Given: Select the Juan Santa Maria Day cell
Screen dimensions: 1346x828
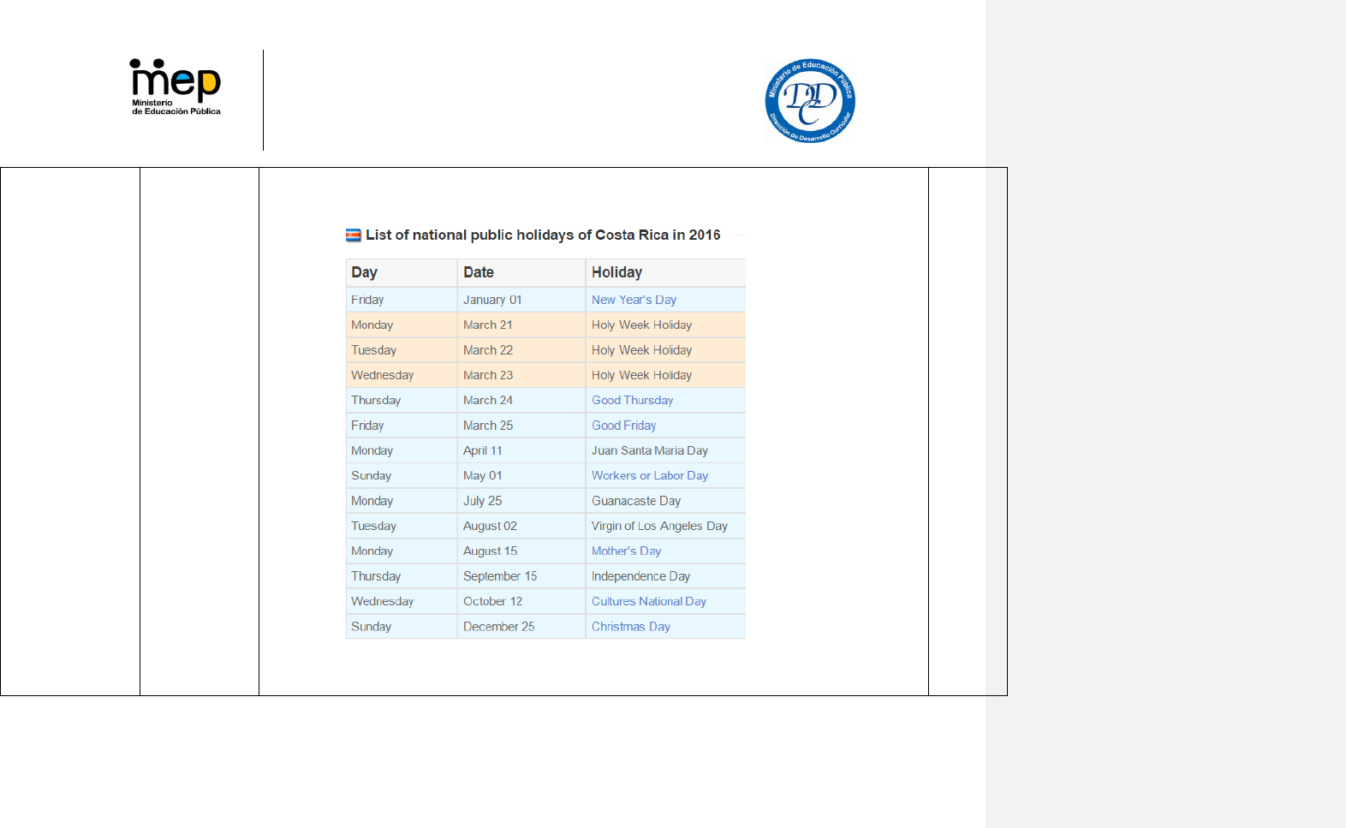Looking at the screenshot, I should click(649, 450).
